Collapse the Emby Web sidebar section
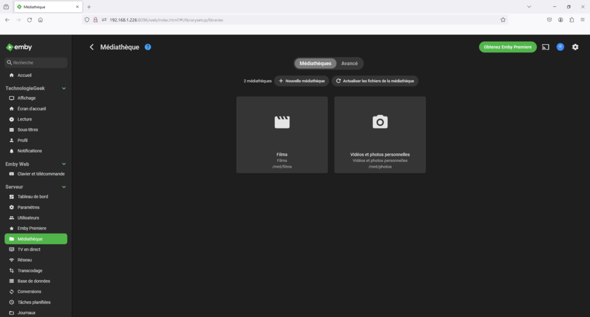This screenshot has width=590, height=317. tap(64, 164)
